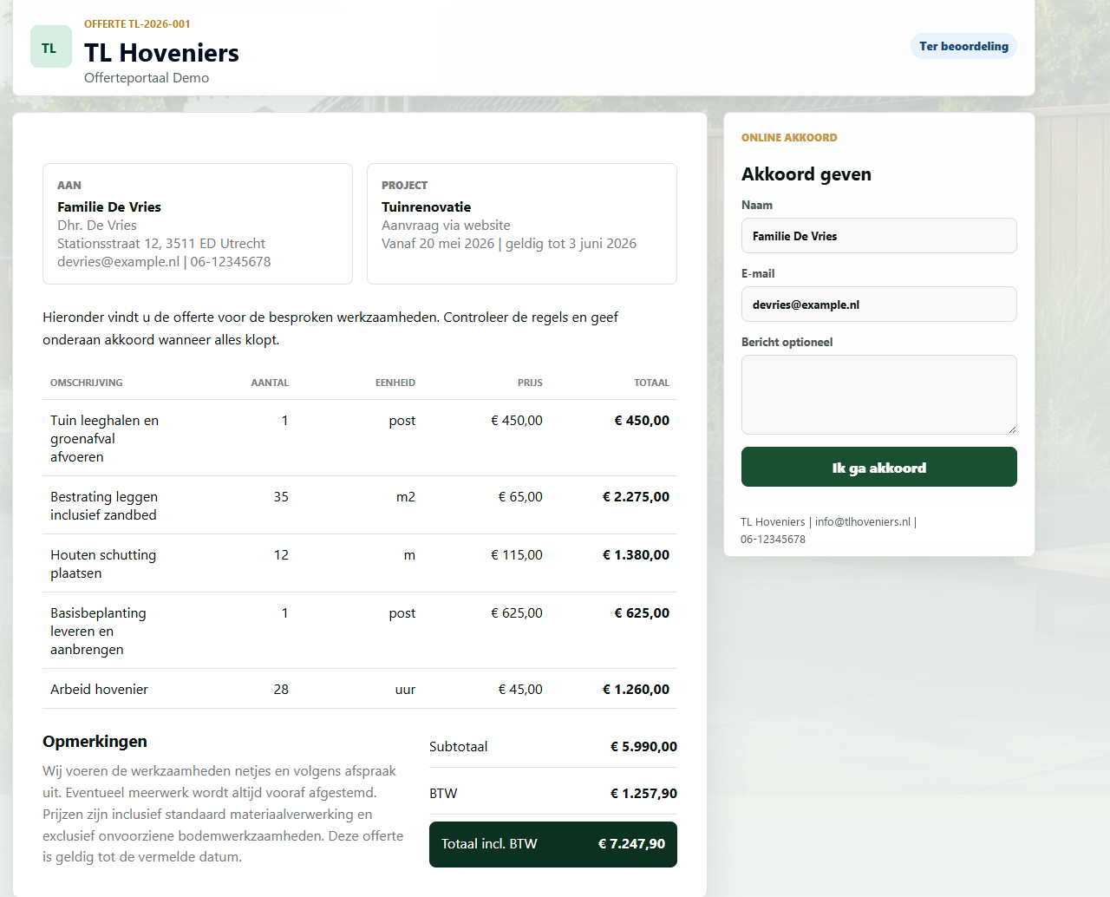The width and height of the screenshot is (1110, 897).
Task: Click the devries@example.nl contact line
Action: (x=164, y=262)
